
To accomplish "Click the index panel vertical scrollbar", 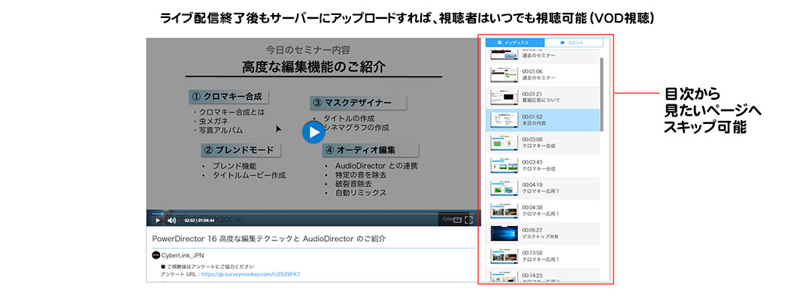I will coord(601,94).
